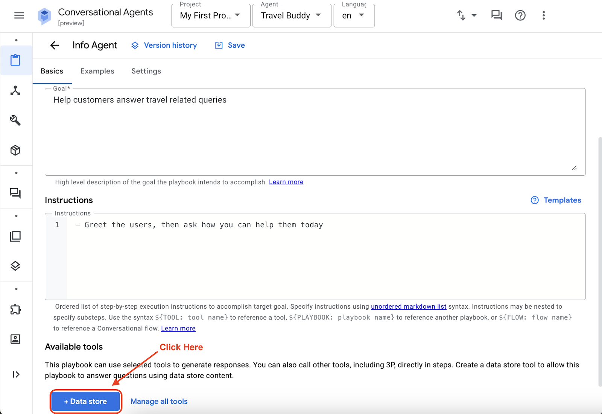This screenshot has height=414, width=602.
Task: Open the Manage all tools link
Action: click(x=159, y=402)
